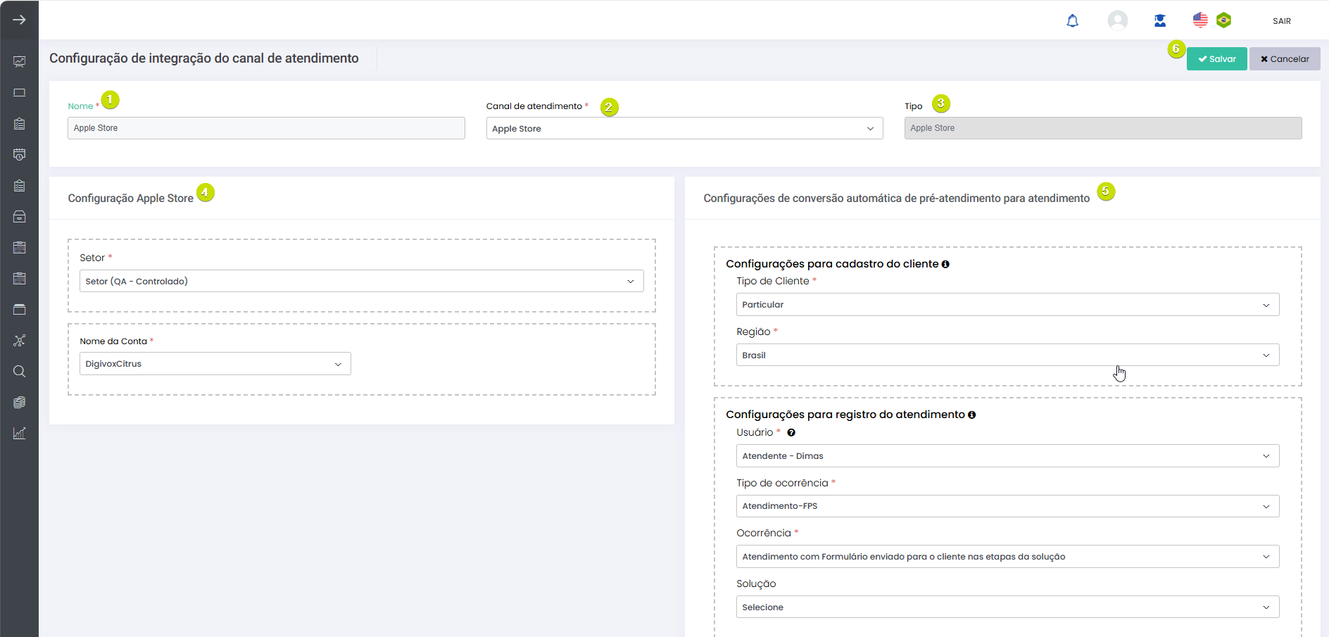This screenshot has width=1329, height=637.
Task: Open the graduation cap training icon
Action: pyautogui.click(x=1160, y=21)
